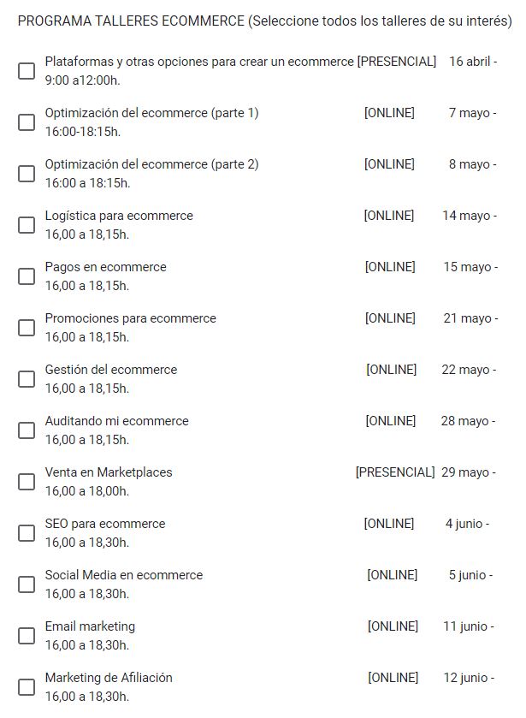Click the Logística para ecommerce label
Screen dimensions: 526x718
point(119,216)
